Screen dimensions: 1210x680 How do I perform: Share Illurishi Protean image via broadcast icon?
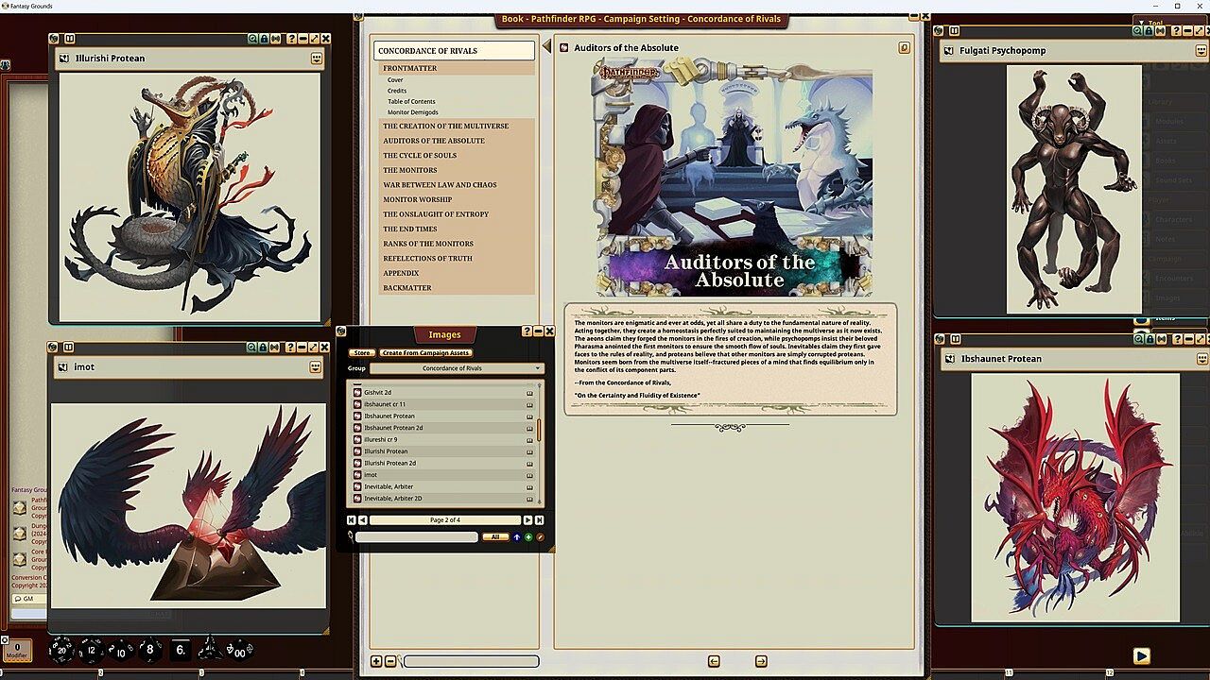[276, 39]
